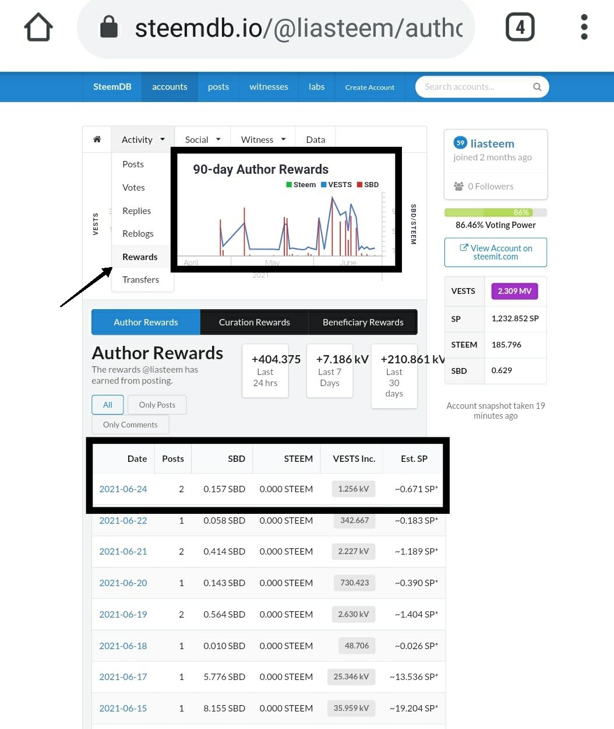This screenshot has height=729, width=614.
Task: Expand the Witness dropdown
Action: coord(263,139)
